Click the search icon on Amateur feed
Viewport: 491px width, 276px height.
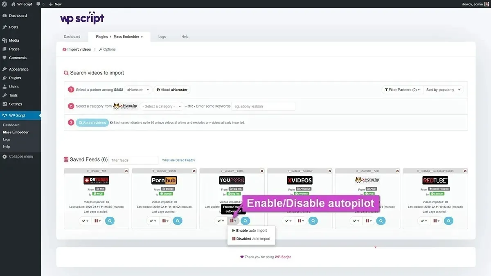313,221
